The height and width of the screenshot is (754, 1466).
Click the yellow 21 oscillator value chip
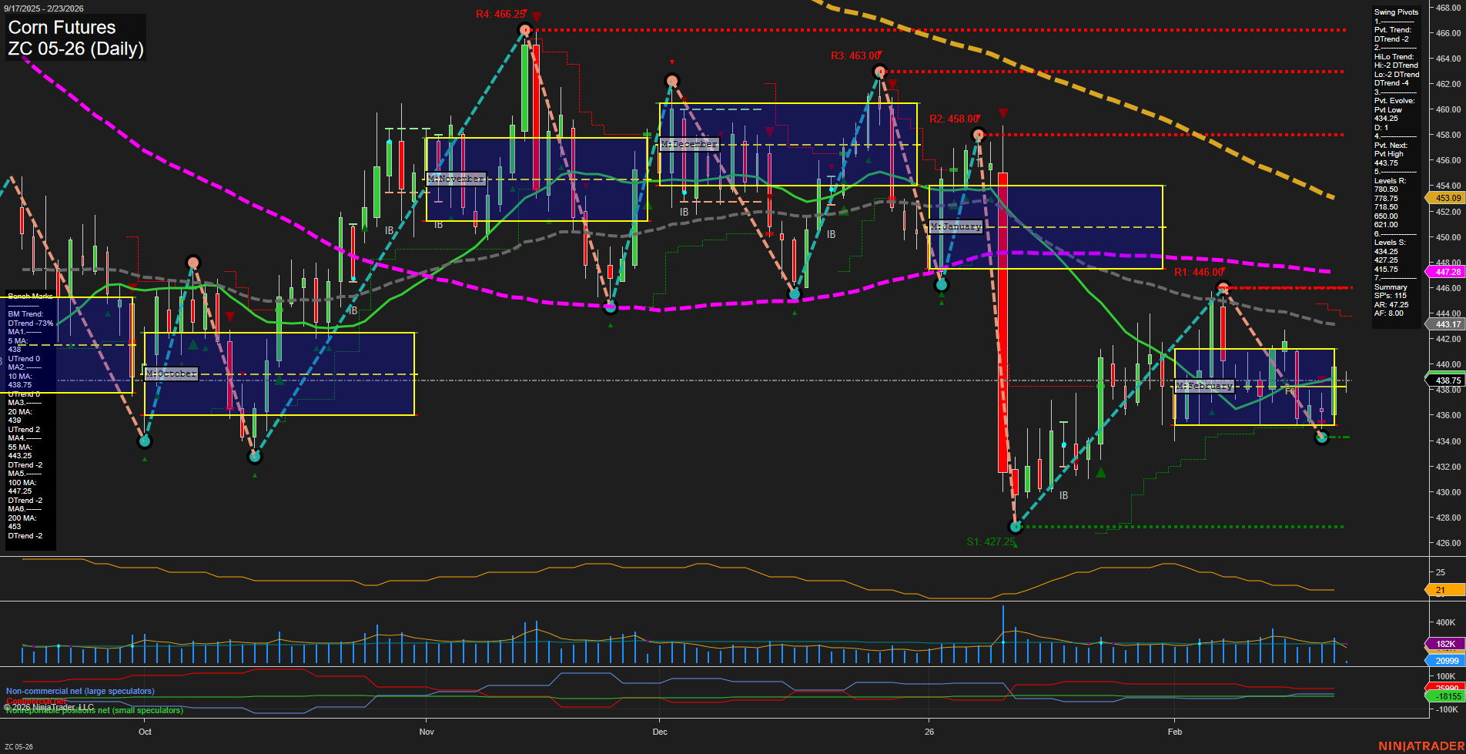tap(1441, 591)
